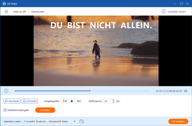Toggle the Schleifenwiedergabe checkbox

[x=5, y=110]
